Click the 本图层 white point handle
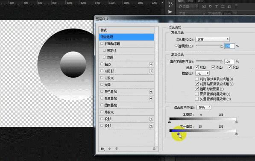255x161 pixels. point(236,122)
